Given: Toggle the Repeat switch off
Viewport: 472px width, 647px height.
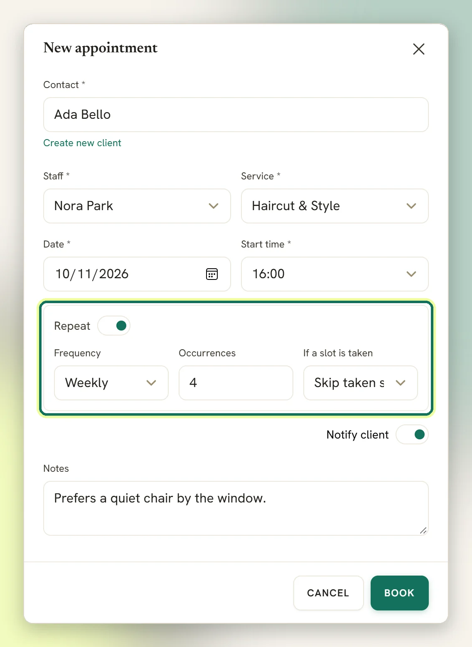Looking at the screenshot, I should point(114,326).
